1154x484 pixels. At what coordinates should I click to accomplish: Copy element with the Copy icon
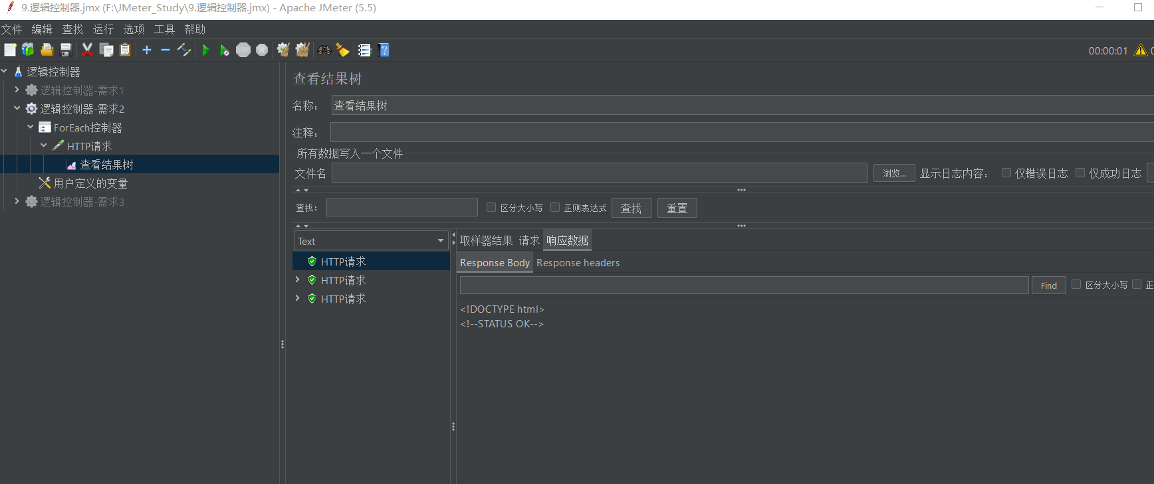106,50
